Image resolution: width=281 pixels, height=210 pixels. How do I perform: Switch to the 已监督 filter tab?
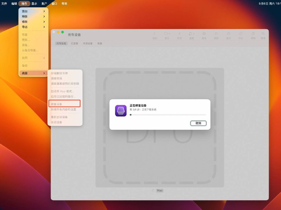click(x=74, y=44)
